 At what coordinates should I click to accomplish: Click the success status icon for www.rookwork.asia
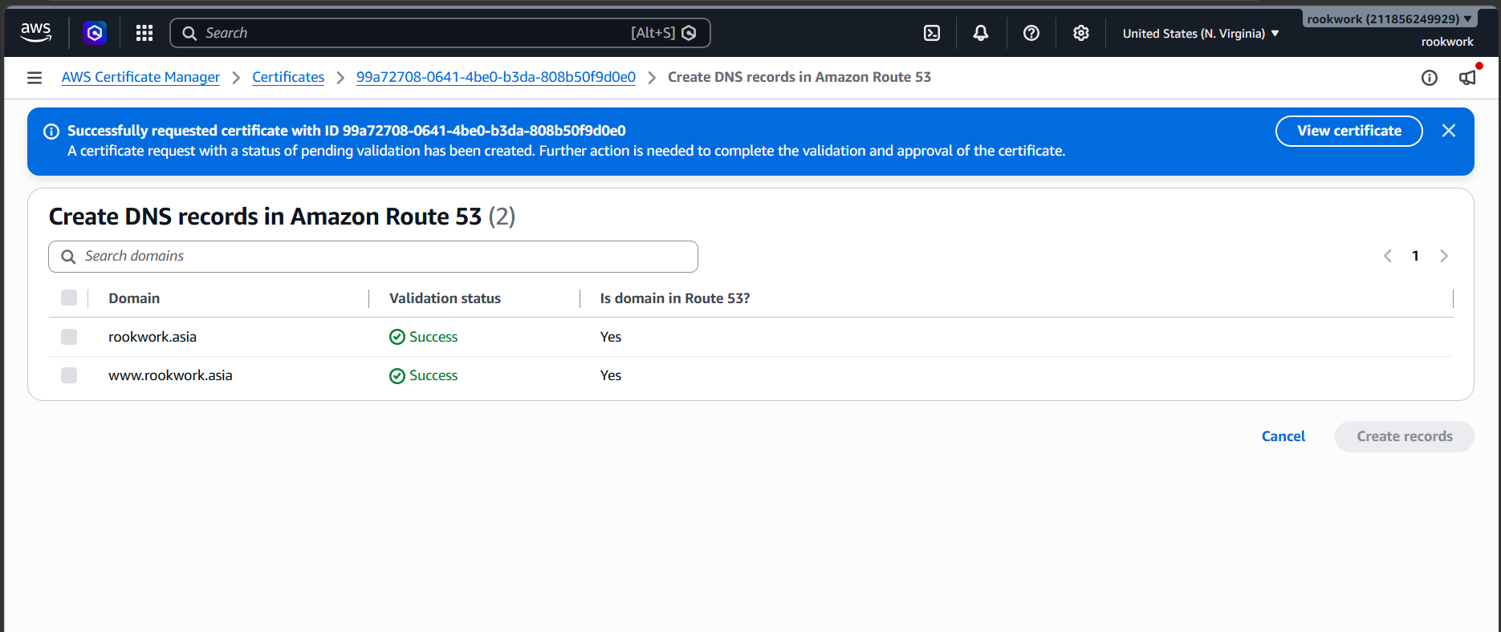click(397, 376)
